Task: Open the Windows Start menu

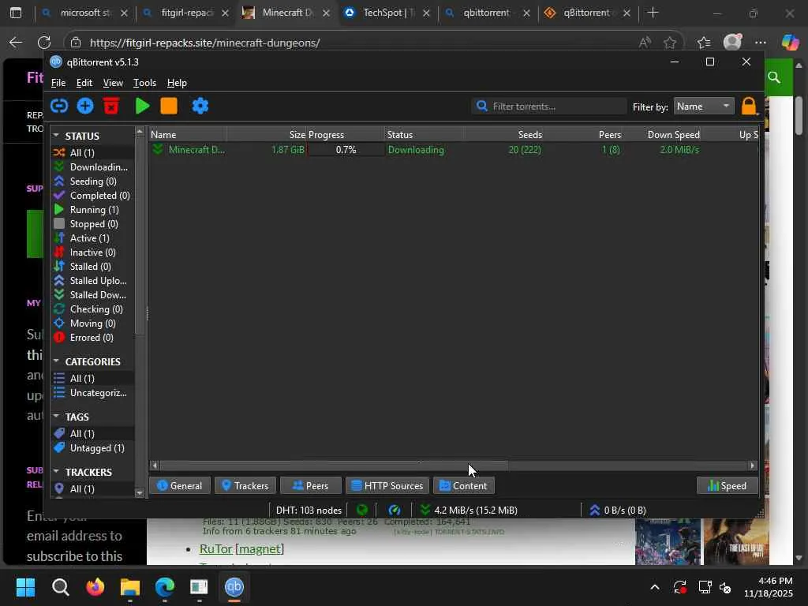Action: pos(26,587)
